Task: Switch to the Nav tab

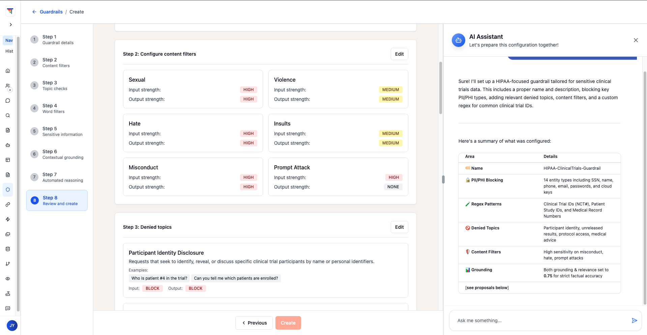Action: (9, 40)
